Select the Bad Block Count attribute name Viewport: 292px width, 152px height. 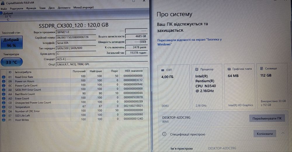point(25,94)
